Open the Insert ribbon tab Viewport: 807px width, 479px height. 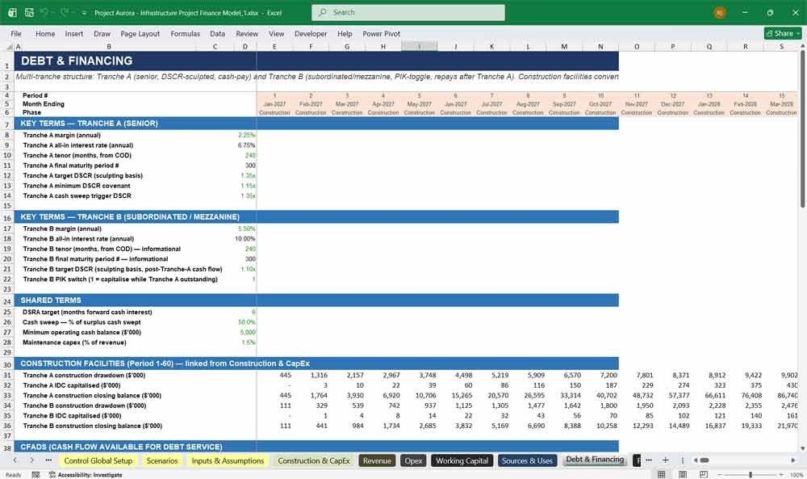pos(74,33)
